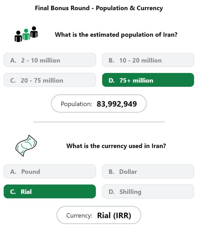Click the lowest black person figure in the icon
Viewport: 198px width, 227px height.
tap(18, 36)
